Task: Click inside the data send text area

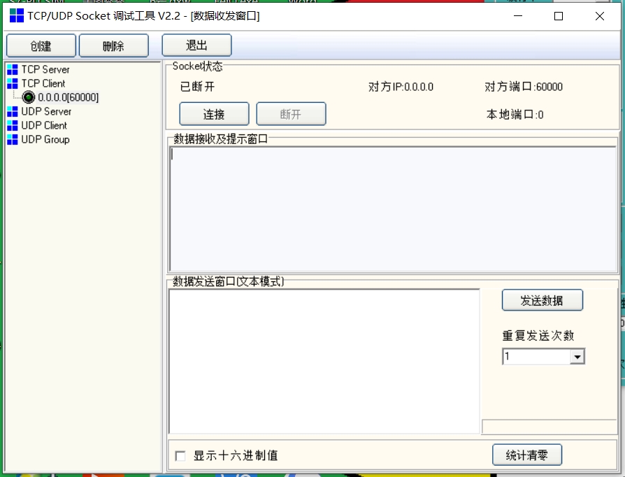Action: click(x=324, y=362)
